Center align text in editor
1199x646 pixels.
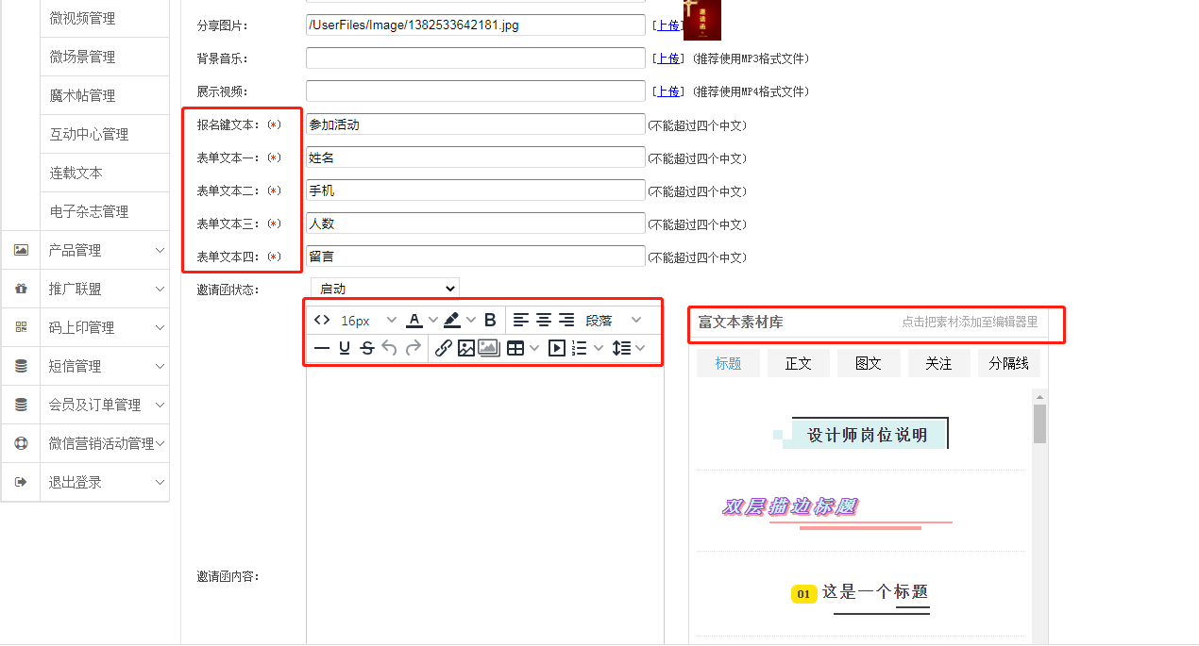544,321
